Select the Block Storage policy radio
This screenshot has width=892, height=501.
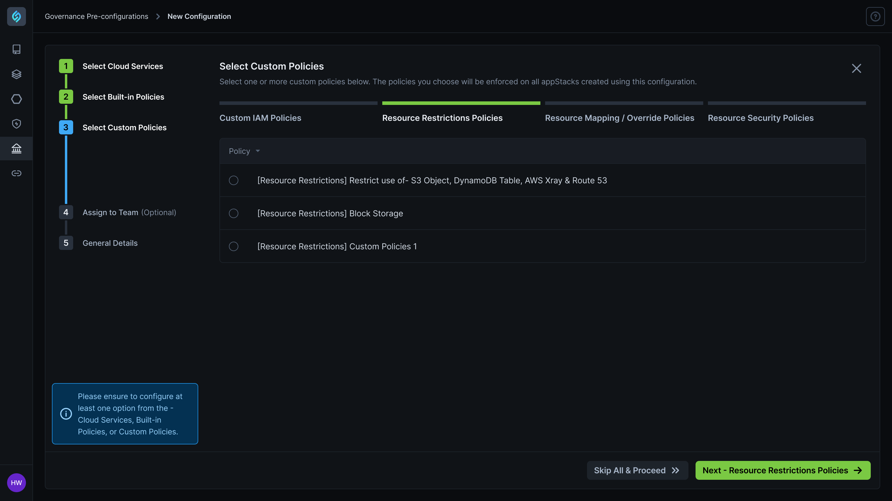233,213
